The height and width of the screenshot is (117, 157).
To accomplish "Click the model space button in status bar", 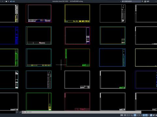I will click(x=122, y=115).
